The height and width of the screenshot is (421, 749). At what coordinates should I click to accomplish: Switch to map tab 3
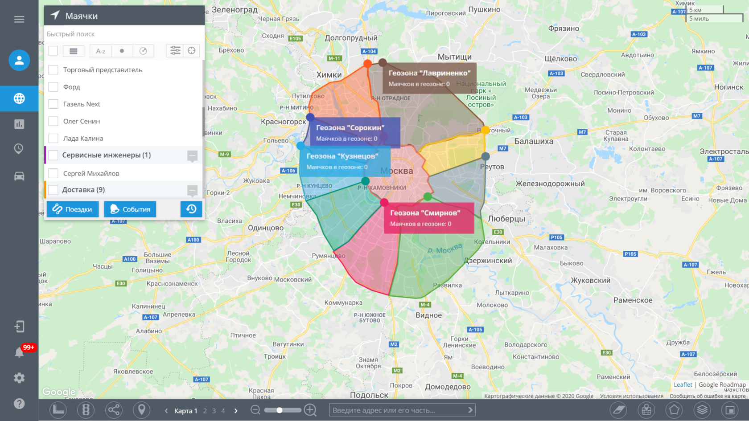(x=214, y=411)
